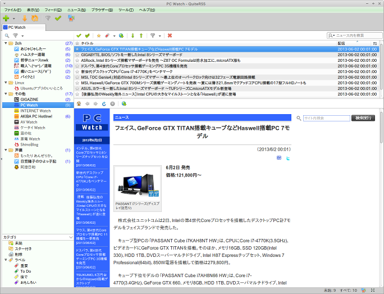384x294 pixels.
Task: Toggle star on the ASRock news row
Action: [77, 60]
